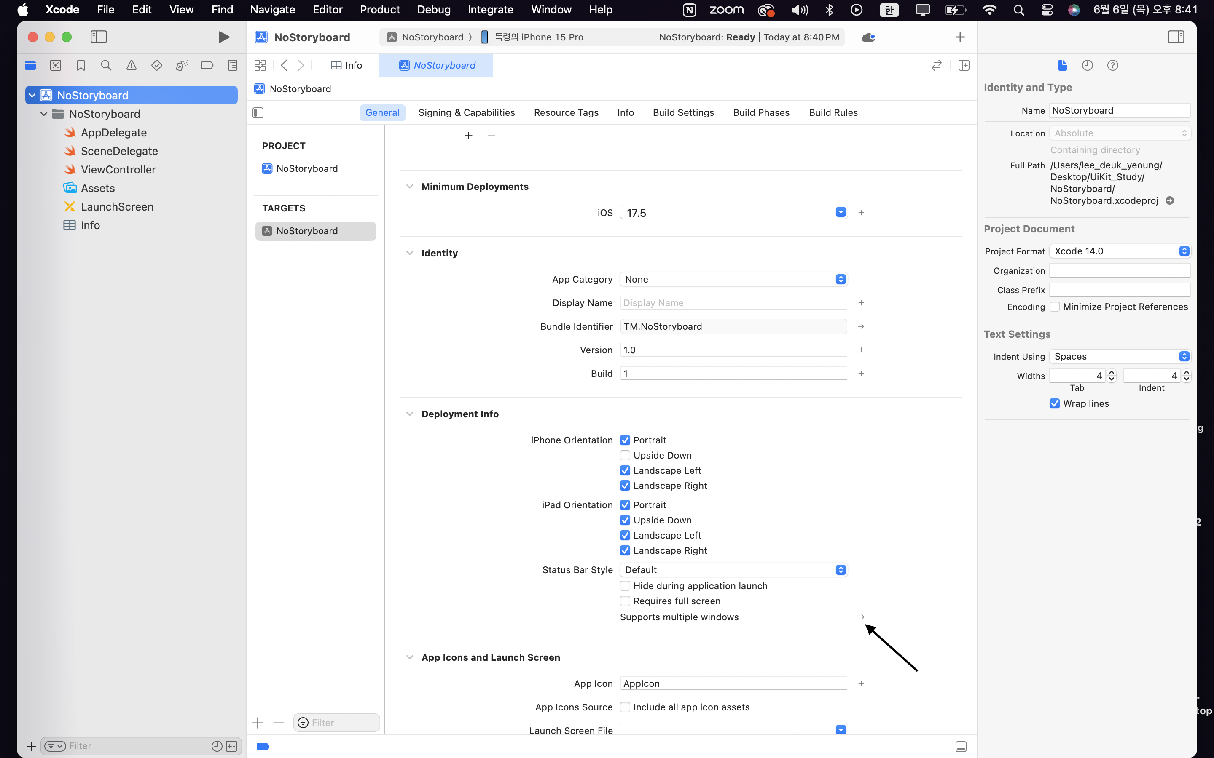Open Quick Help inspector question mark icon
Screen dimensions: 1214x758
[x=1113, y=65]
